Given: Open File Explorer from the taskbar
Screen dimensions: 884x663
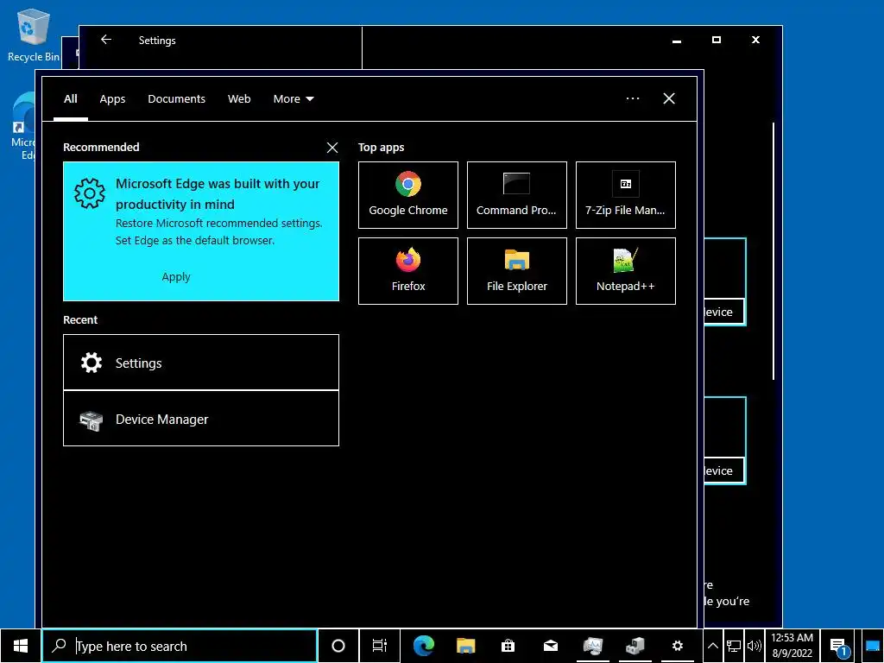Looking at the screenshot, I should point(465,646).
